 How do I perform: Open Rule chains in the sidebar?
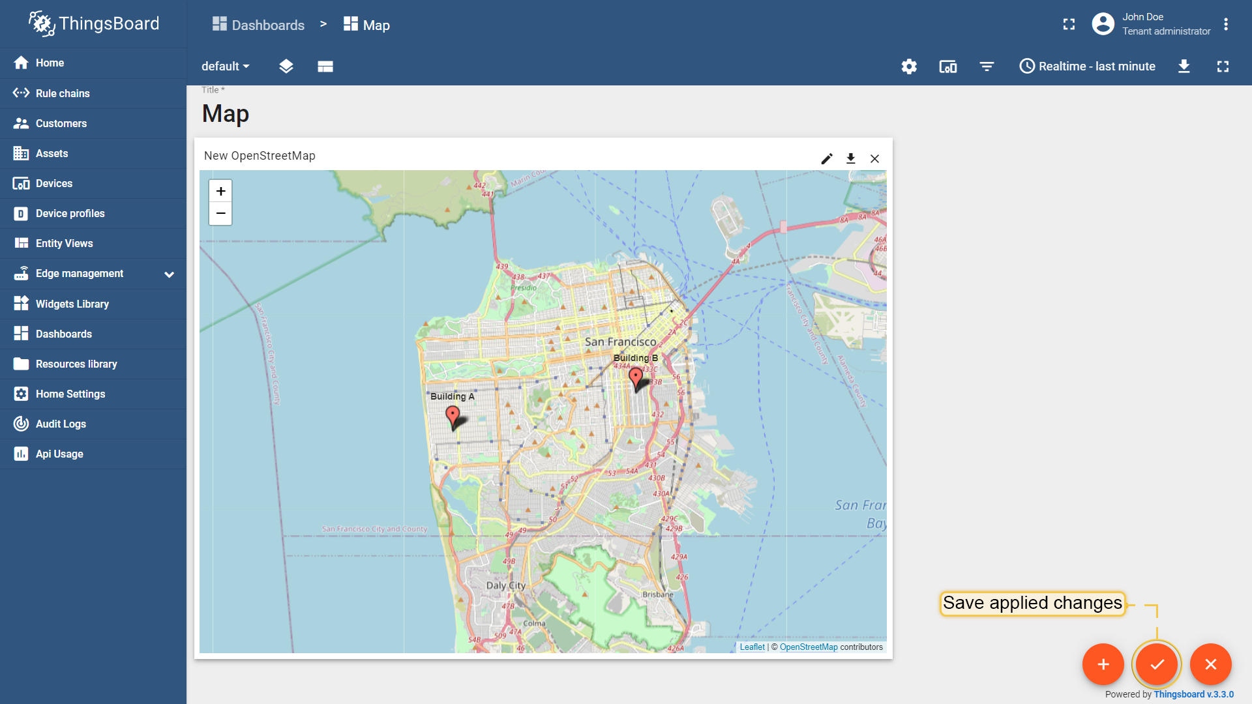[x=93, y=93]
